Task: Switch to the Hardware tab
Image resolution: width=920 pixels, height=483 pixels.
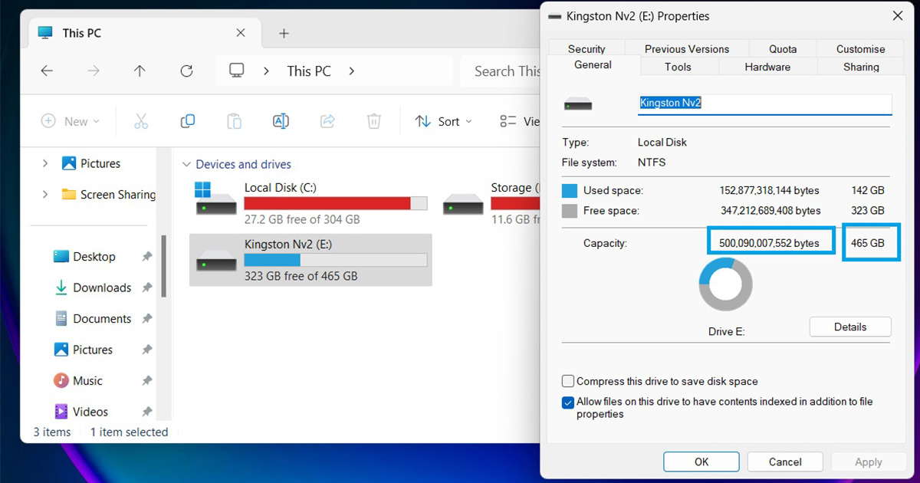Action: pyautogui.click(x=767, y=67)
